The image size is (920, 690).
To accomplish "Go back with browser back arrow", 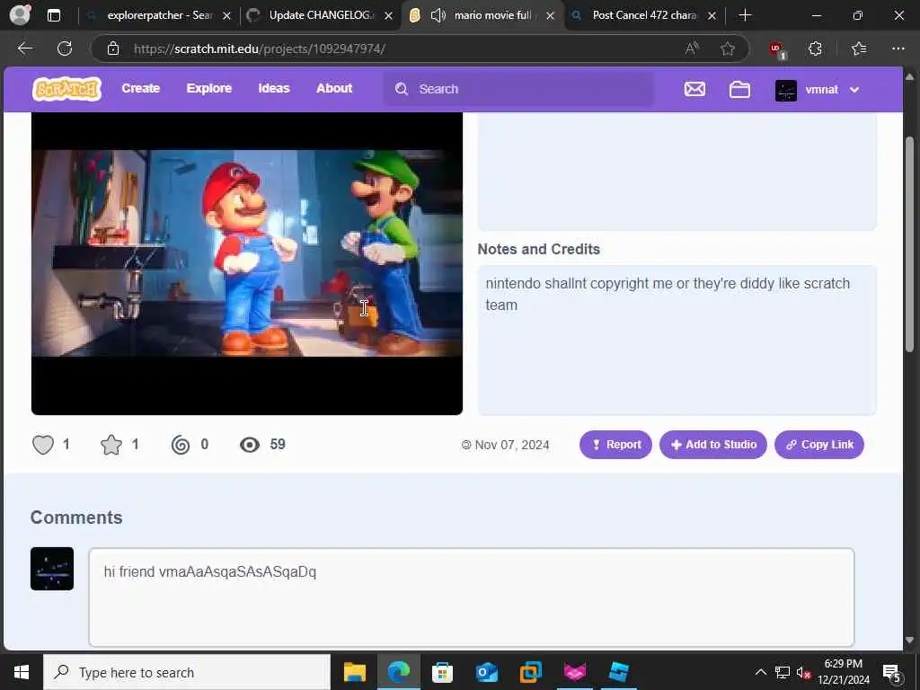I will tap(25, 49).
